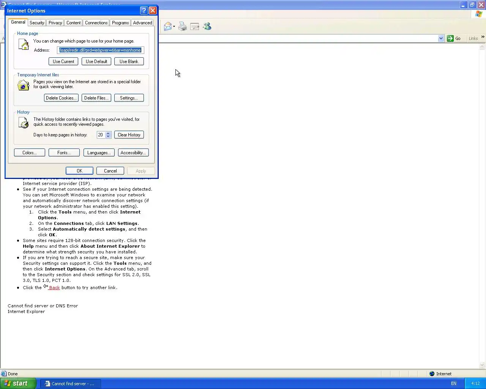Open the Mail icon's dropdown arrow

click(174, 27)
